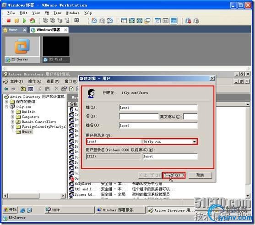Click the up one level folder icon
255x225 pixels.
click(23, 89)
